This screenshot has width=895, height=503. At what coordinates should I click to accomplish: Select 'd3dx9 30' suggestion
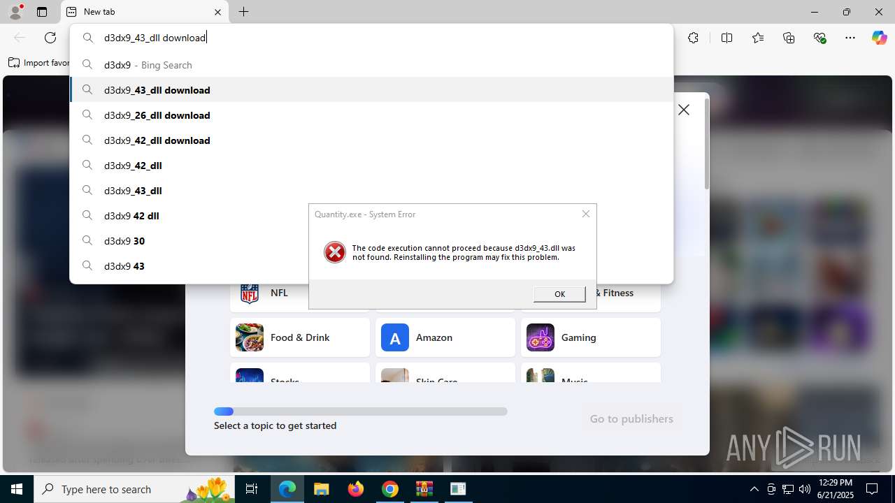coord(189,241)
